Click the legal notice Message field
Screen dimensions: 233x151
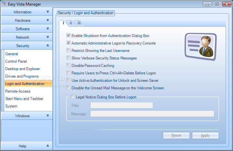coord(152,114)
